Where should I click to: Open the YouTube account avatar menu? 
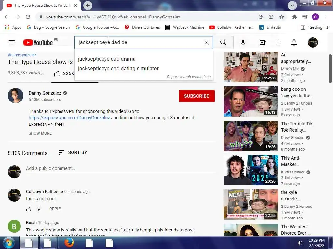[x=313, y=42]
